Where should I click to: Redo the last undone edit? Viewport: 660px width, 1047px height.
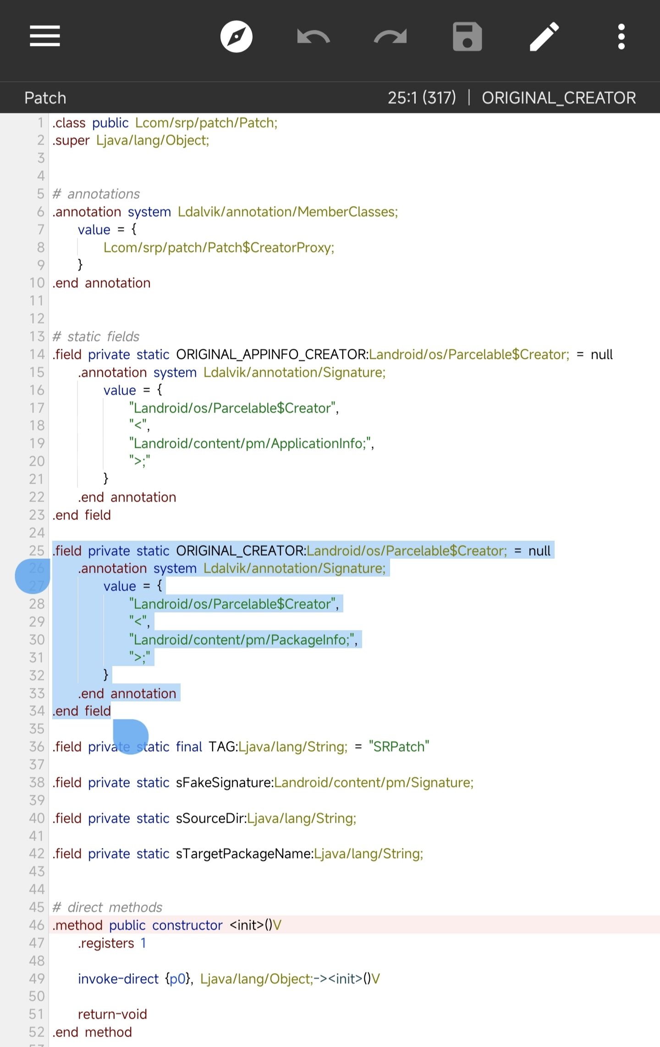[x=390, y=36]
